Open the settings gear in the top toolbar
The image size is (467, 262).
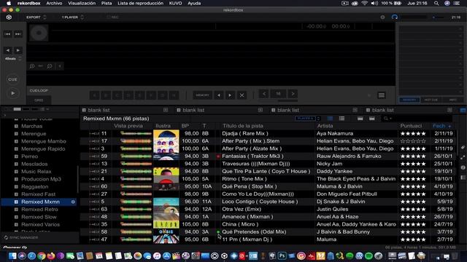pyautogui.click(x=382, y=17)
